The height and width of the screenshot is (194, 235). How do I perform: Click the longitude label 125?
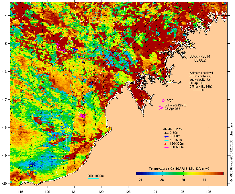182,192
